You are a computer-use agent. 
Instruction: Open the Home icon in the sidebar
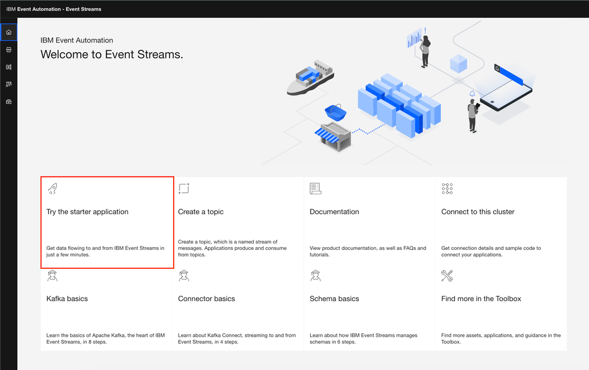click(9, 32)
